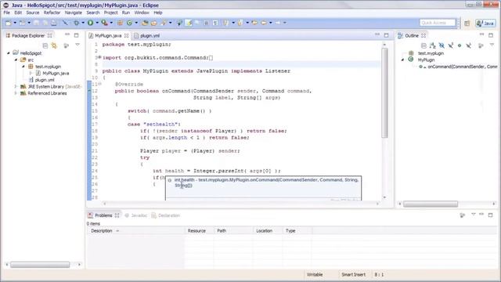This screenshot has width=501, height=282.
Task: Click the Save toolbar icon
Action: click(x=37, y=23)
